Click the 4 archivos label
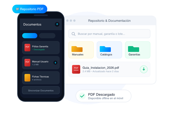 tap(37, 80)
